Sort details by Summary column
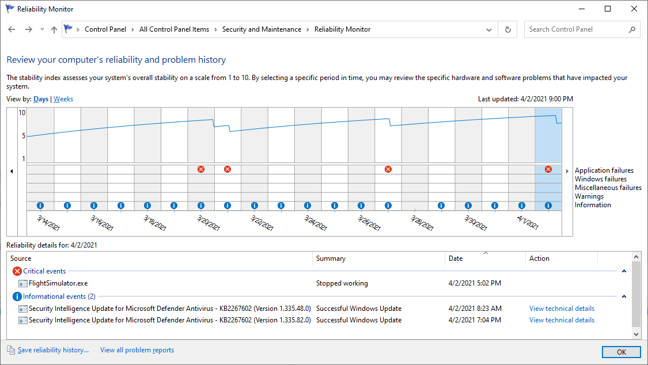Viewport: 648px width, 365px height. click(378, 258)
